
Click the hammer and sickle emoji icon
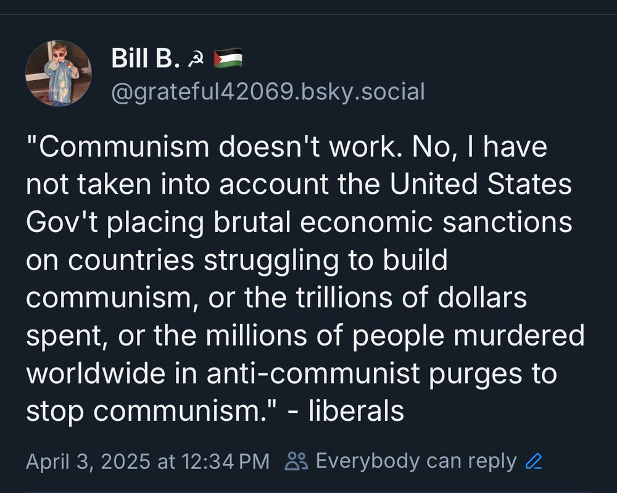[x=197, y=59]
